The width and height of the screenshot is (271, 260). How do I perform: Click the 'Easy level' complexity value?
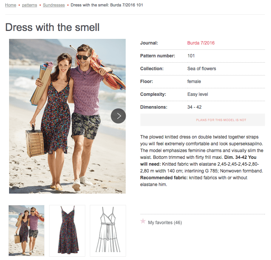click(197, 94)
